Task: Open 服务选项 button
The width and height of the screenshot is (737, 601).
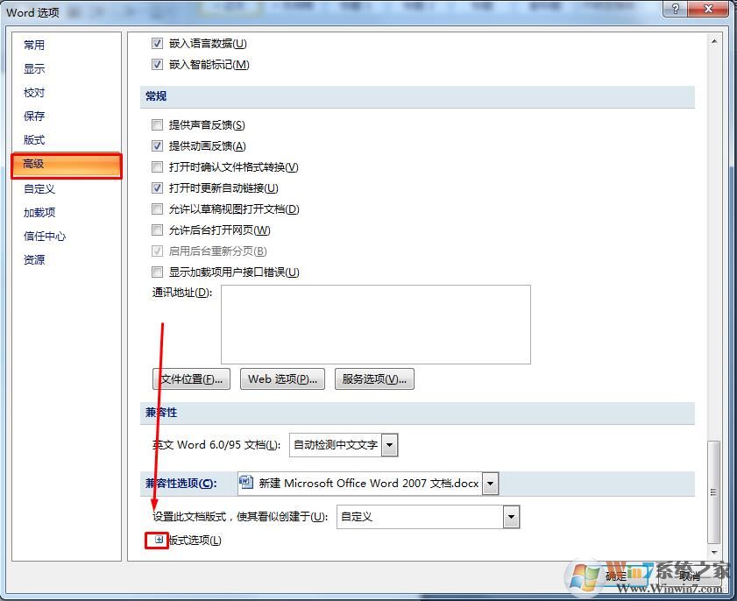Action: (374, 379)
